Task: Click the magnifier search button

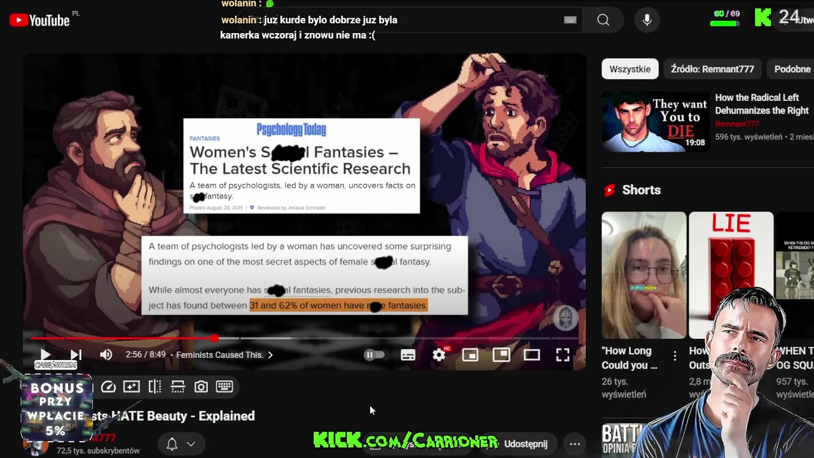Action: [603, 20]
